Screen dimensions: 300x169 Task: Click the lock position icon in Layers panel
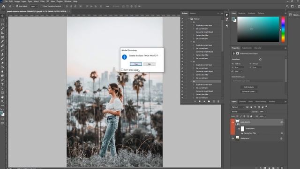tap(244, 116)
